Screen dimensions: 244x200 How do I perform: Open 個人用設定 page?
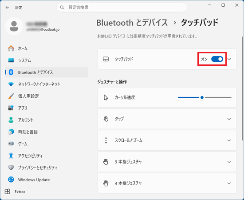(47, 96)
